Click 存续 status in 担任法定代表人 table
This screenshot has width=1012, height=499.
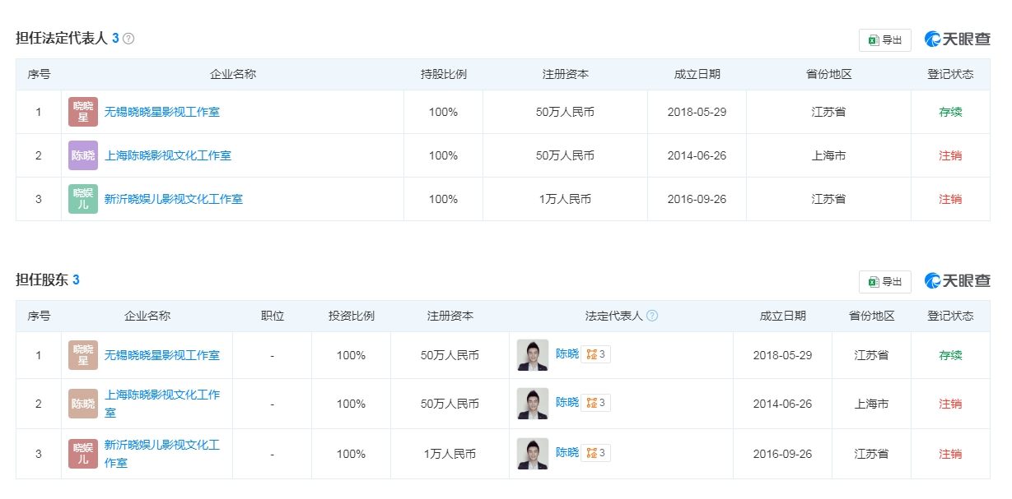tap(950, 112)
